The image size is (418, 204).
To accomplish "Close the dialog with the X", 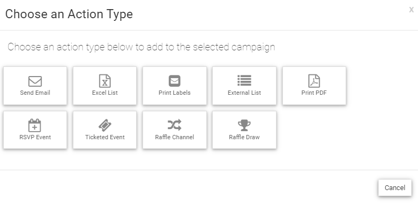I will (412, 10).
